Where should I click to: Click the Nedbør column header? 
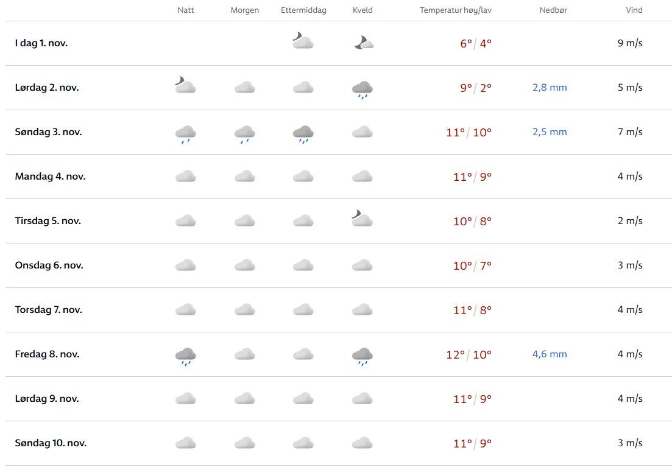point(553,10)
